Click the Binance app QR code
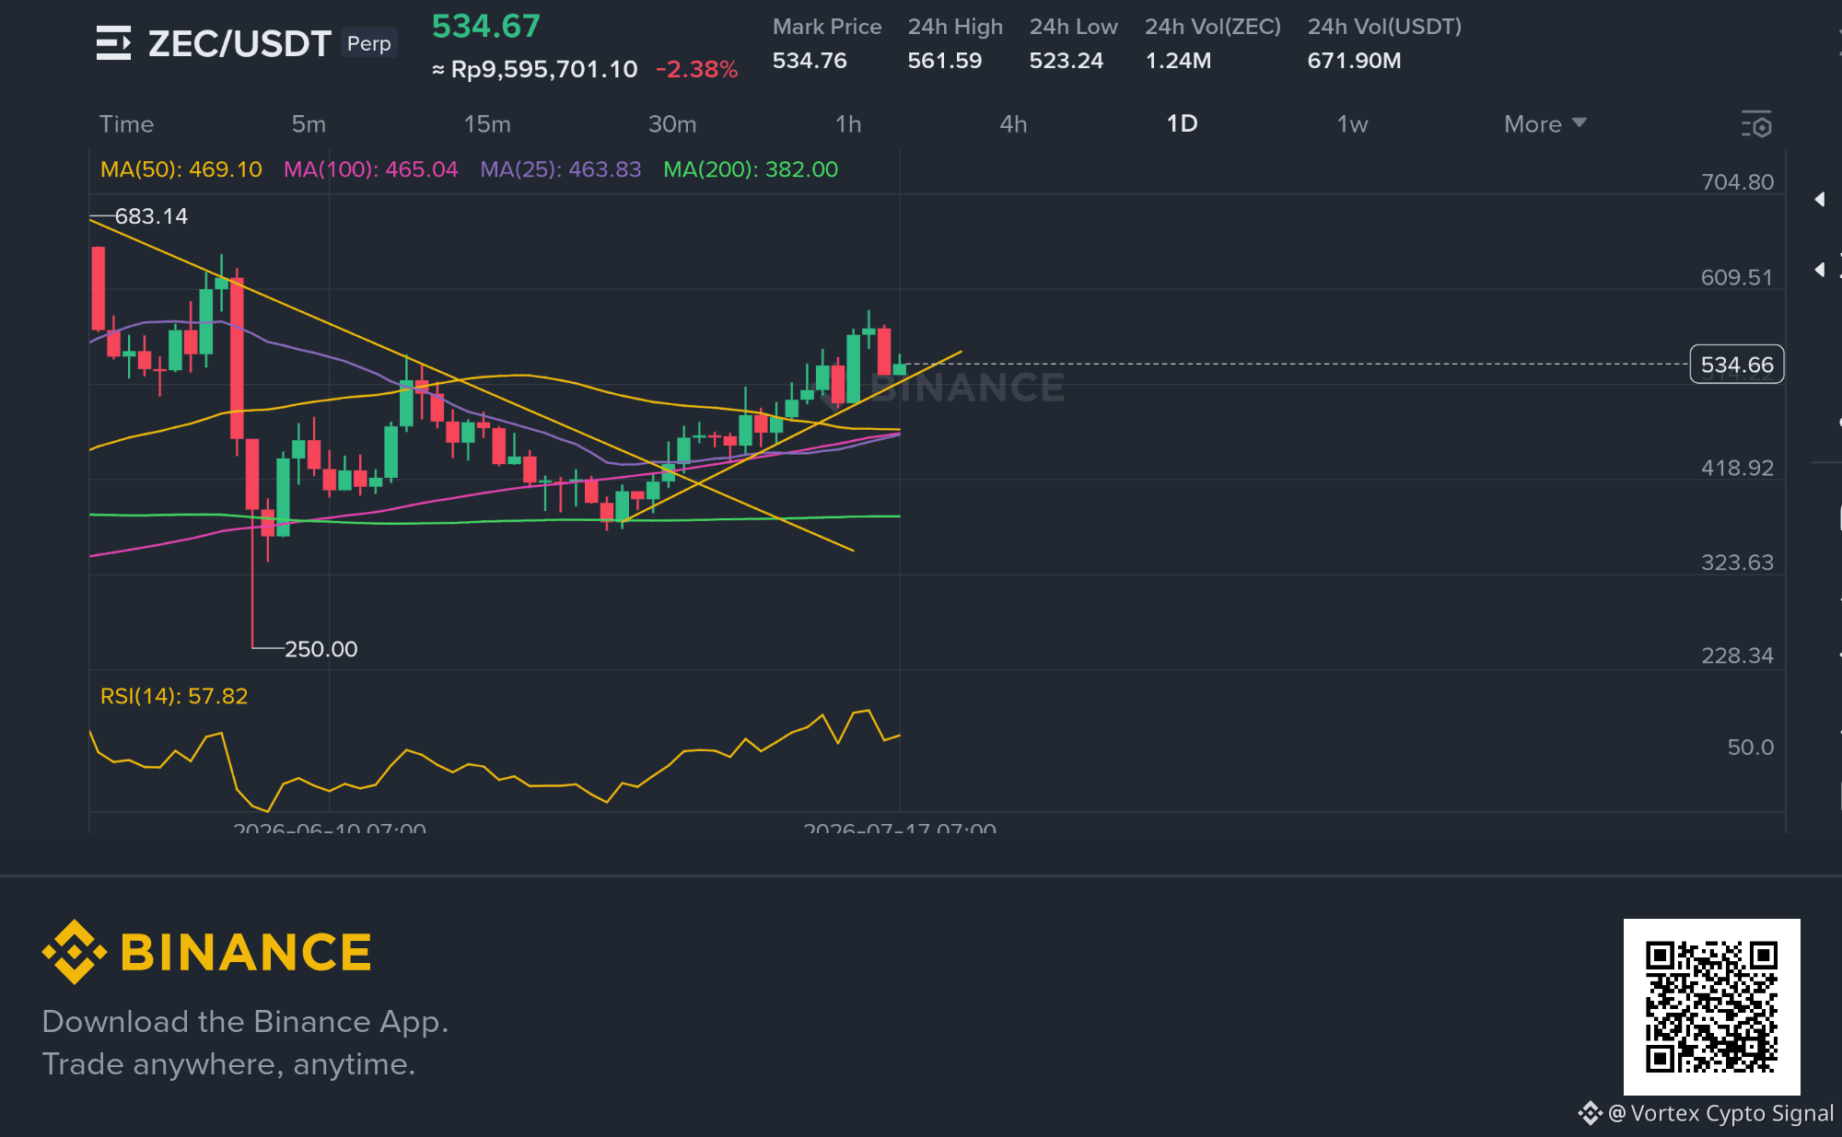Viewport: 1842px width, 1137px height. (x=1711, y=1006)
